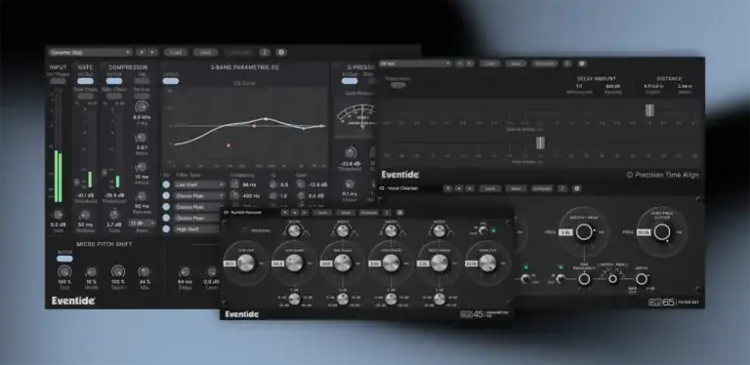The width and height of the screenshot is (750, 365).
Task: Step to next preset in EQ65 window
Action: pyautogui.click(x=470, y=188)
